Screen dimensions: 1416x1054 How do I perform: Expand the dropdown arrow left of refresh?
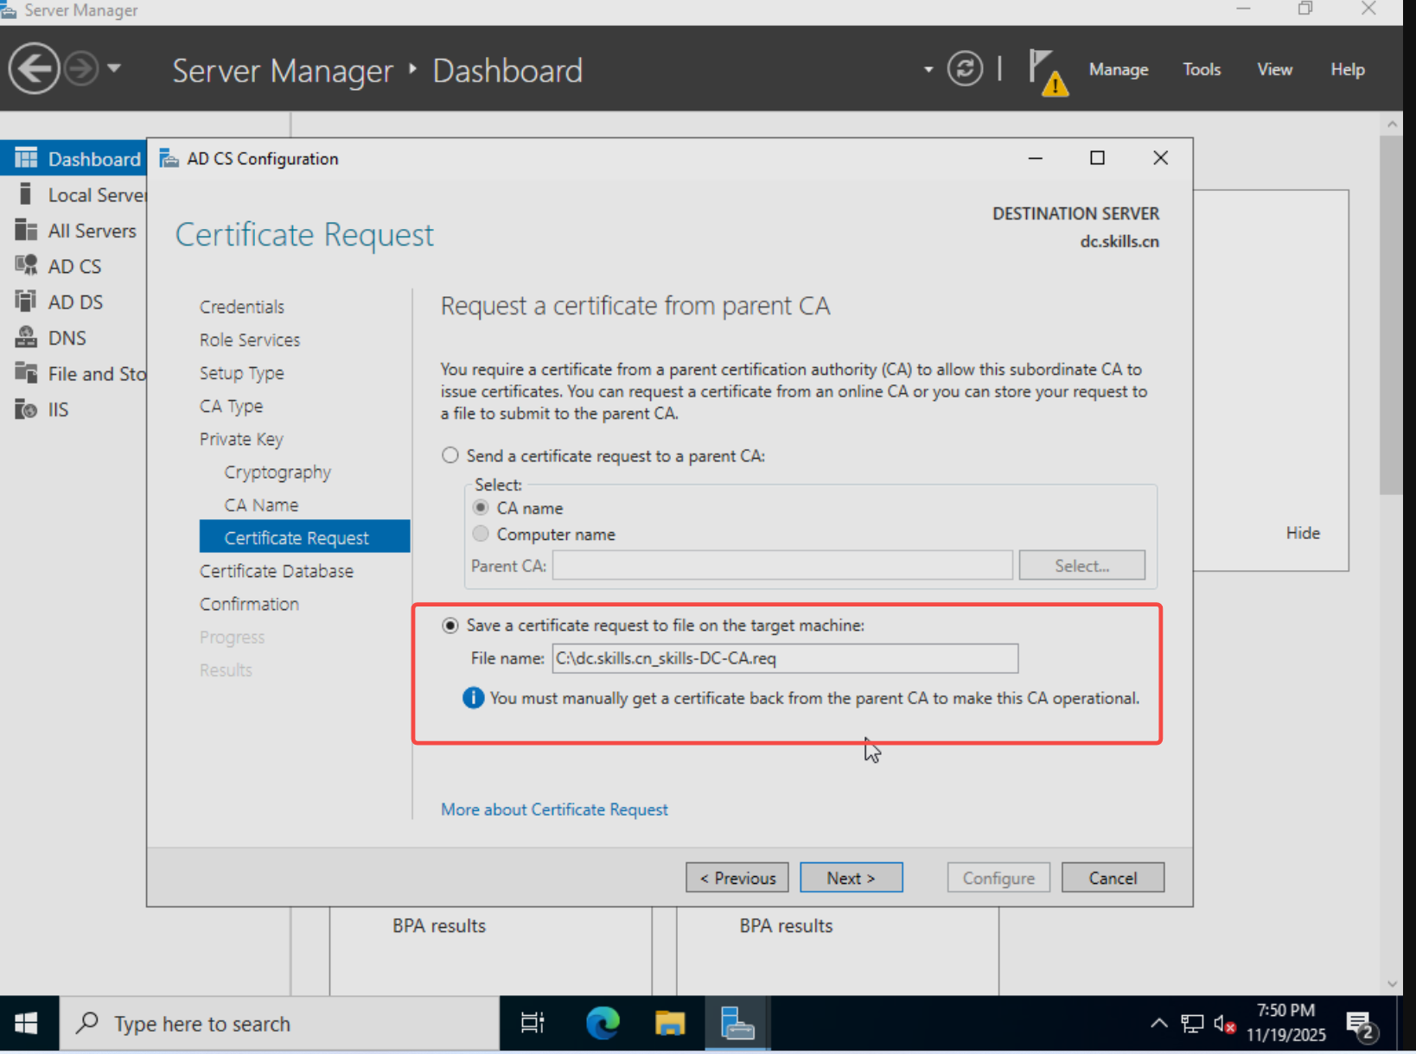[928, 69]
